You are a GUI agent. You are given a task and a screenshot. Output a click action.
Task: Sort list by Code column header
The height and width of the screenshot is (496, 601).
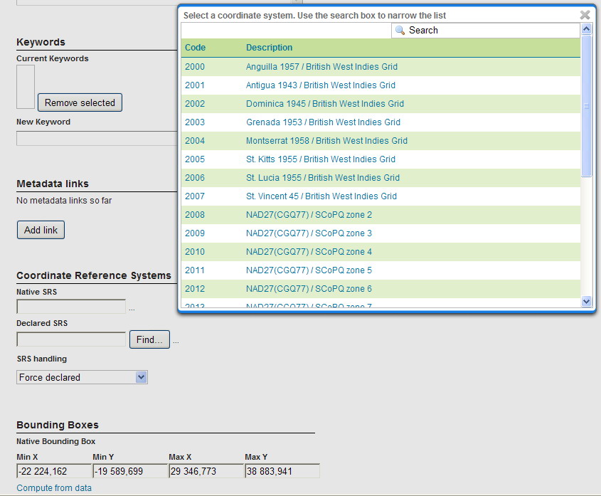pyautogui.click(x=195, y=48)
